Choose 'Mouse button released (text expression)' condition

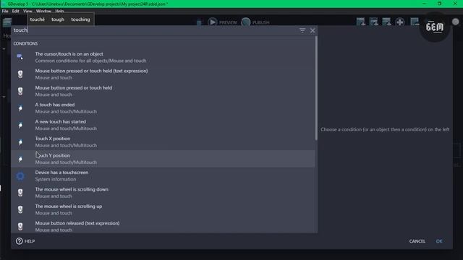tap(163, 226)
